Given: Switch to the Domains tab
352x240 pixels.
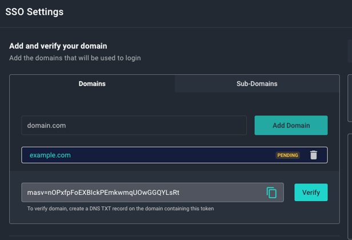Looking at the screenshot, I should [92, 83].
